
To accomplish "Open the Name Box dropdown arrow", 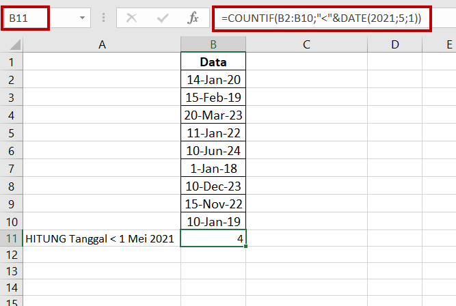I will coord(83,18).
